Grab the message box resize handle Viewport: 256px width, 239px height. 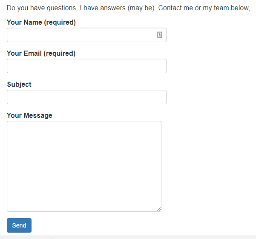[x=159, y=209]
